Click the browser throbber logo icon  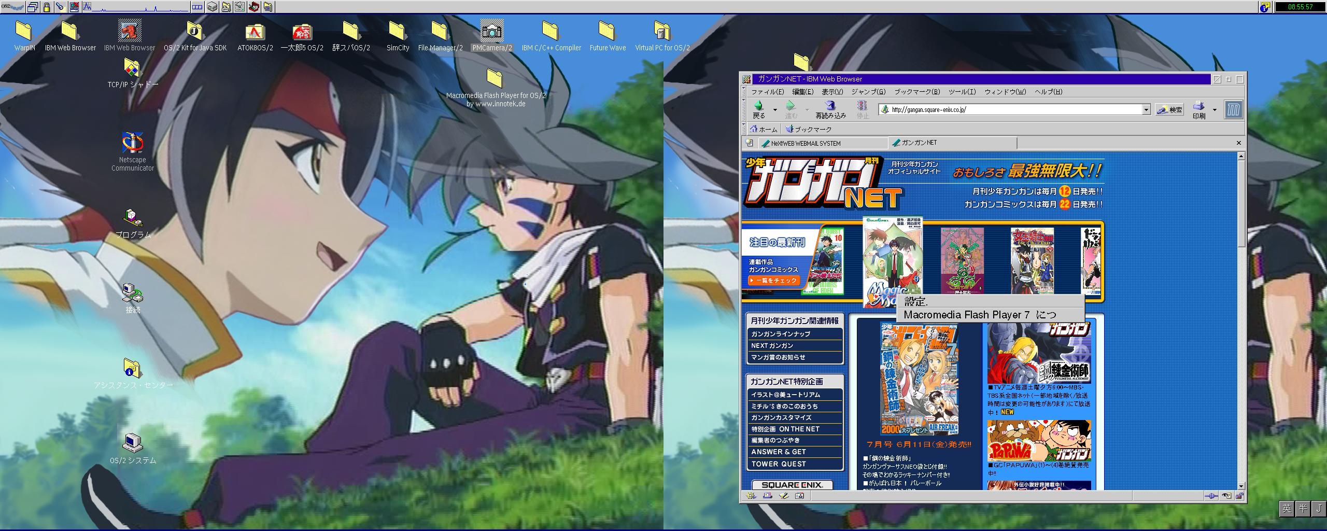[1234, 110]
